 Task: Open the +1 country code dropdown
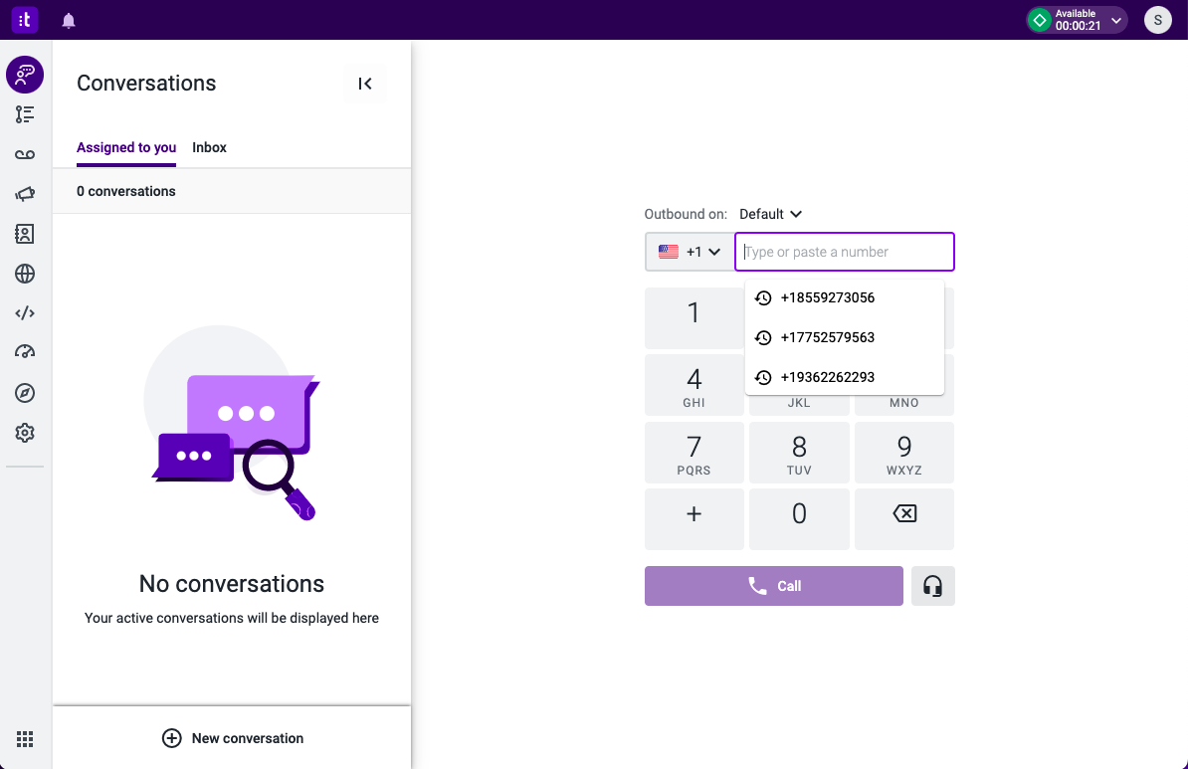point(690,252)
